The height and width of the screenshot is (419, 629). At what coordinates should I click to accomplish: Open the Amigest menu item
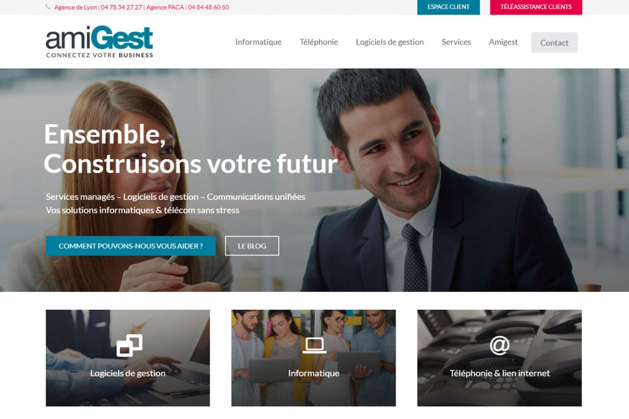tap(504, 42)
